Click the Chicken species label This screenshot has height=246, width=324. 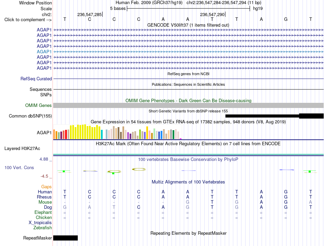click(44, 217)
